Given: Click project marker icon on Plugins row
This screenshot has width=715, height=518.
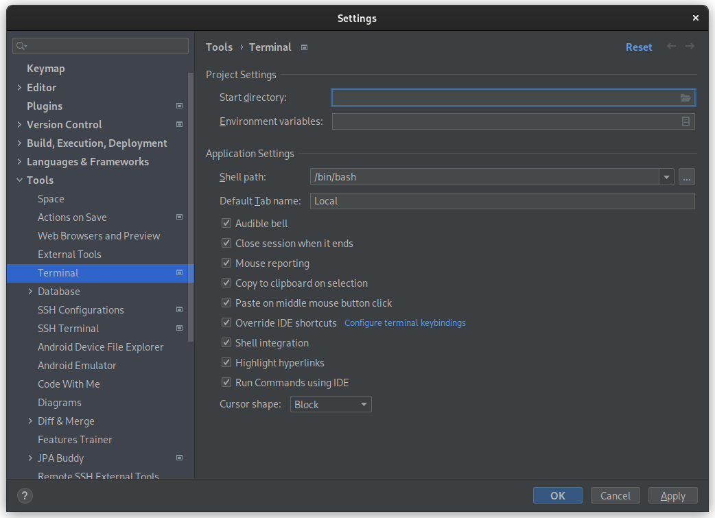Looking at the screenshot, I should coord(179,106).
